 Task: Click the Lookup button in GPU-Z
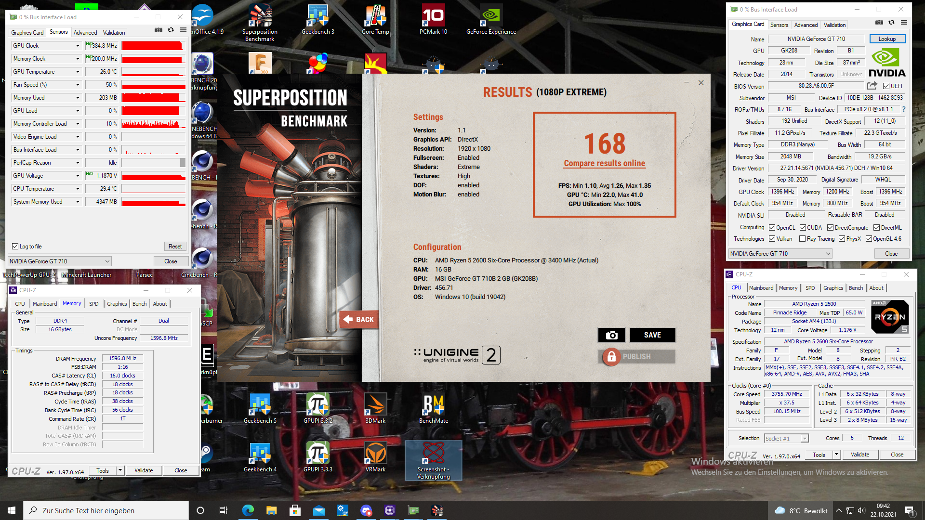887,39
